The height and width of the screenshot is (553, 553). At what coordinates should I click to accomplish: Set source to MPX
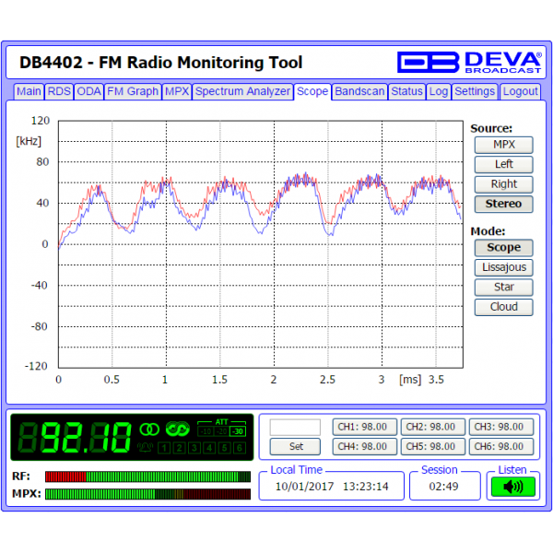click(x=503, y=145)
